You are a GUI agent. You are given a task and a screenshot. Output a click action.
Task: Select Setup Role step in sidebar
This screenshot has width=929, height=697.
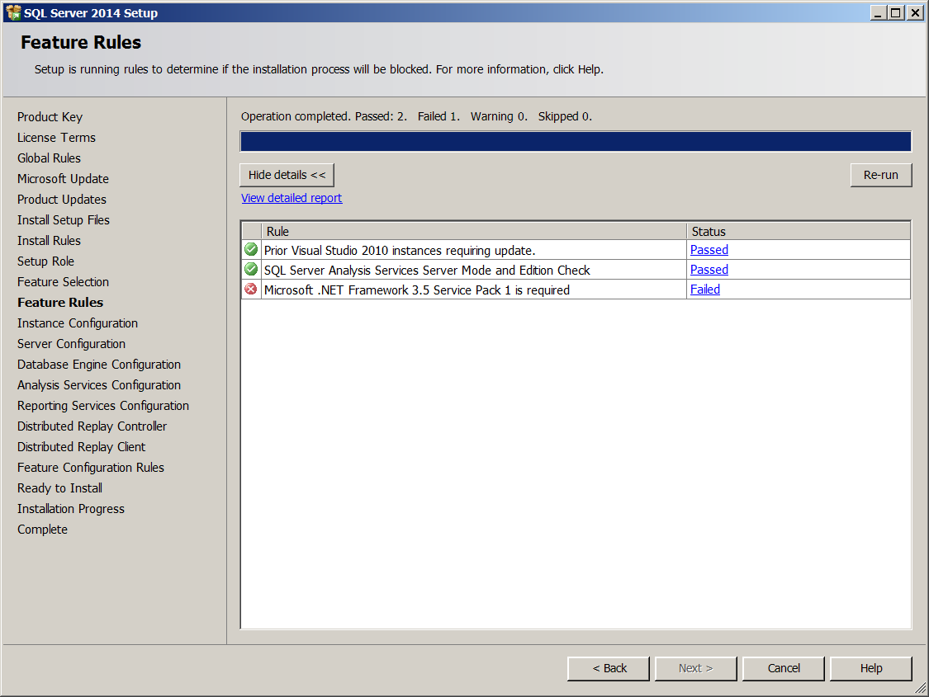(x=45, y=261)
